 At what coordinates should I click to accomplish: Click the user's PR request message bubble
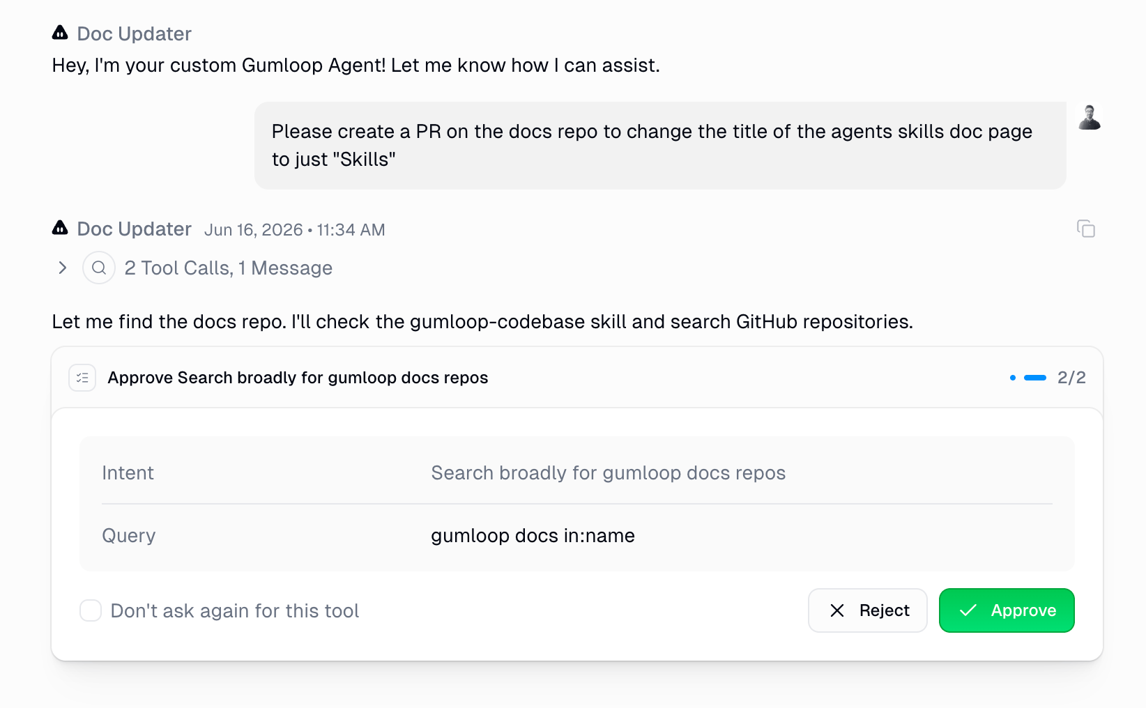(660, 146)
